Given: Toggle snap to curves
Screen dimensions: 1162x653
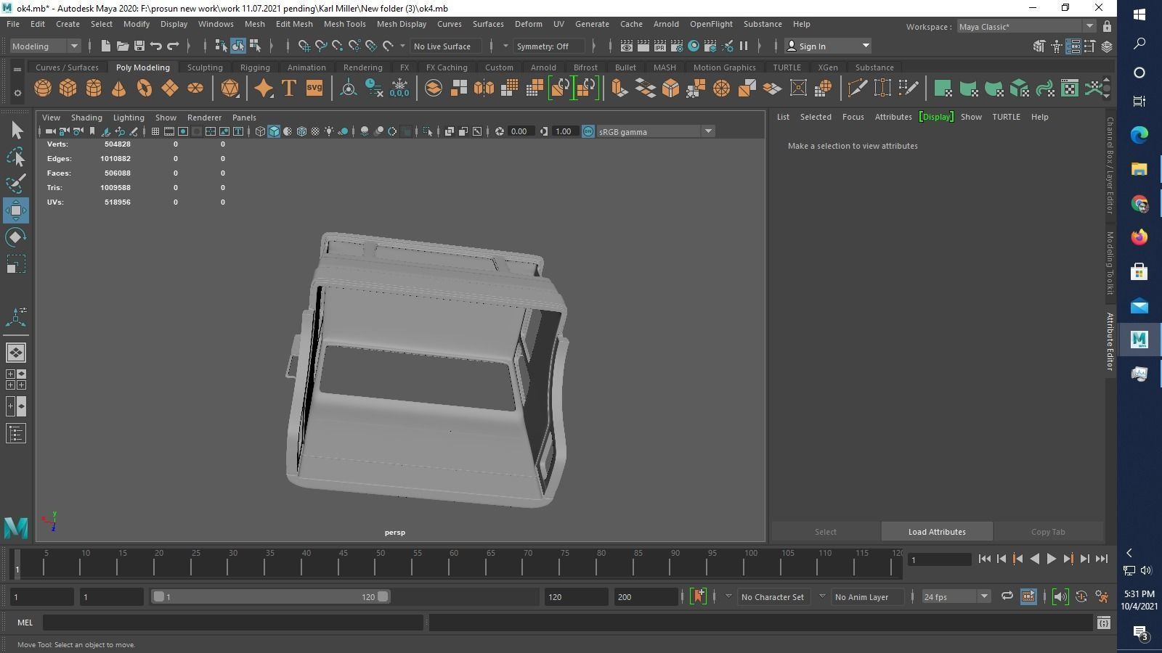Looking at the screenshot, I should [321, 46].
